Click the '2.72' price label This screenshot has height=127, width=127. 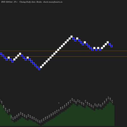pos(42,121)
